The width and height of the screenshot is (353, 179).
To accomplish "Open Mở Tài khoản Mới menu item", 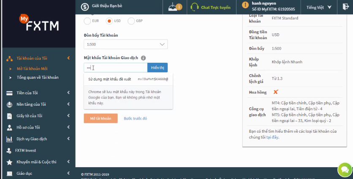I will tap(32, 69).
